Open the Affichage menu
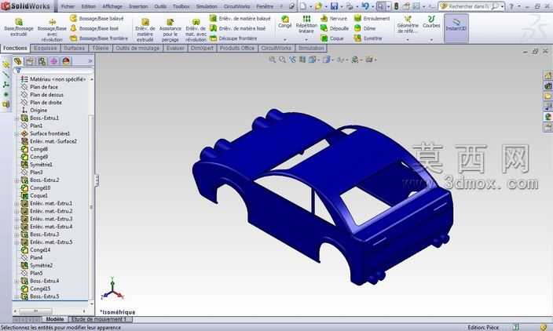This screenshot has height=331, width=553. [x=112, y=6]
